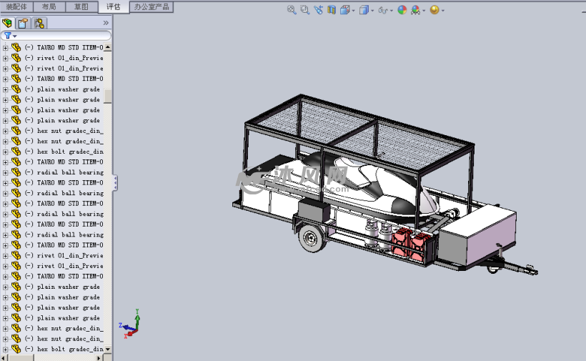Switch to the 草图 tab
586x361 pixels.
81,6
